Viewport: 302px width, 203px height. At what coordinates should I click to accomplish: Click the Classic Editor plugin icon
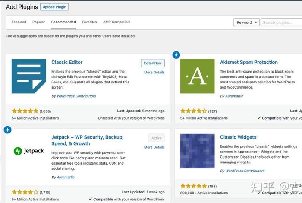tap(29, 76)
